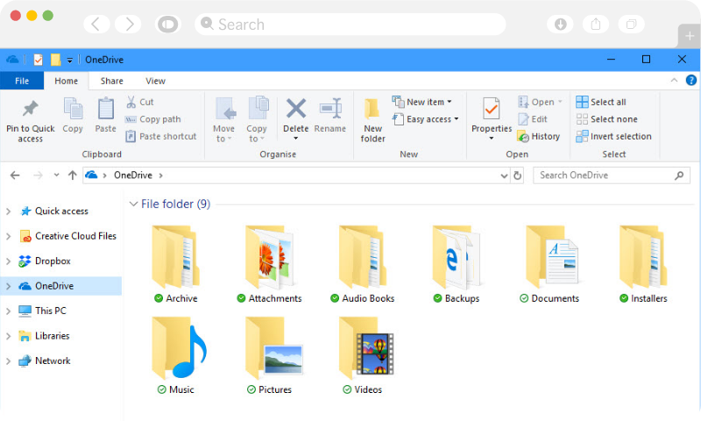This screenshot has height=421, width=701.
Task: Switch to the Share ribbon tab
Action: coord(112,81)
